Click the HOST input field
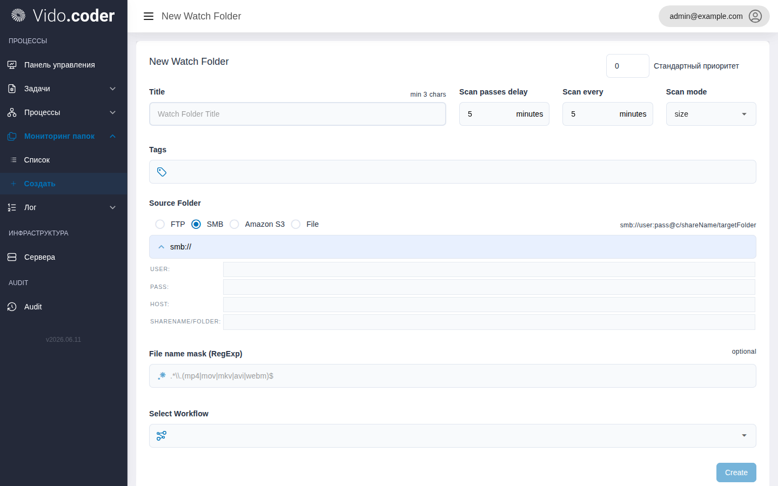 (489, 304)
